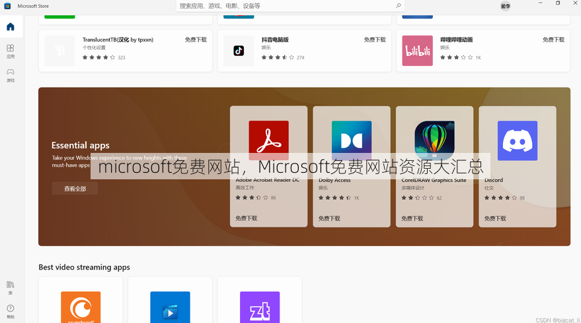
Task: Click the Best video streaming apps heading
Action: click(84, 267)
